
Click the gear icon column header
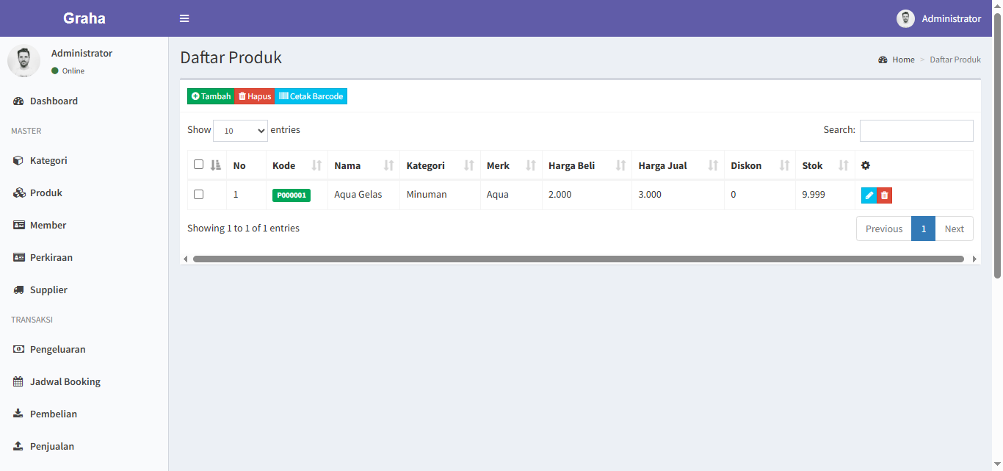866,166
